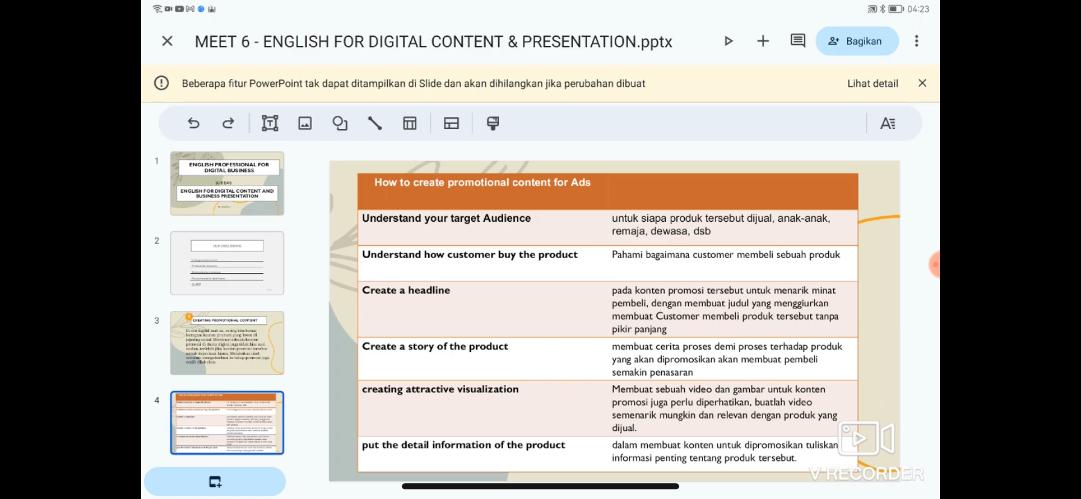
Task: Select the cell 'Understand your target Audience'
Action: click(483, 227)
